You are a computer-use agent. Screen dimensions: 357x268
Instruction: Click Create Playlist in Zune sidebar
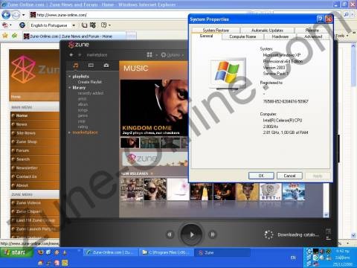90,82
